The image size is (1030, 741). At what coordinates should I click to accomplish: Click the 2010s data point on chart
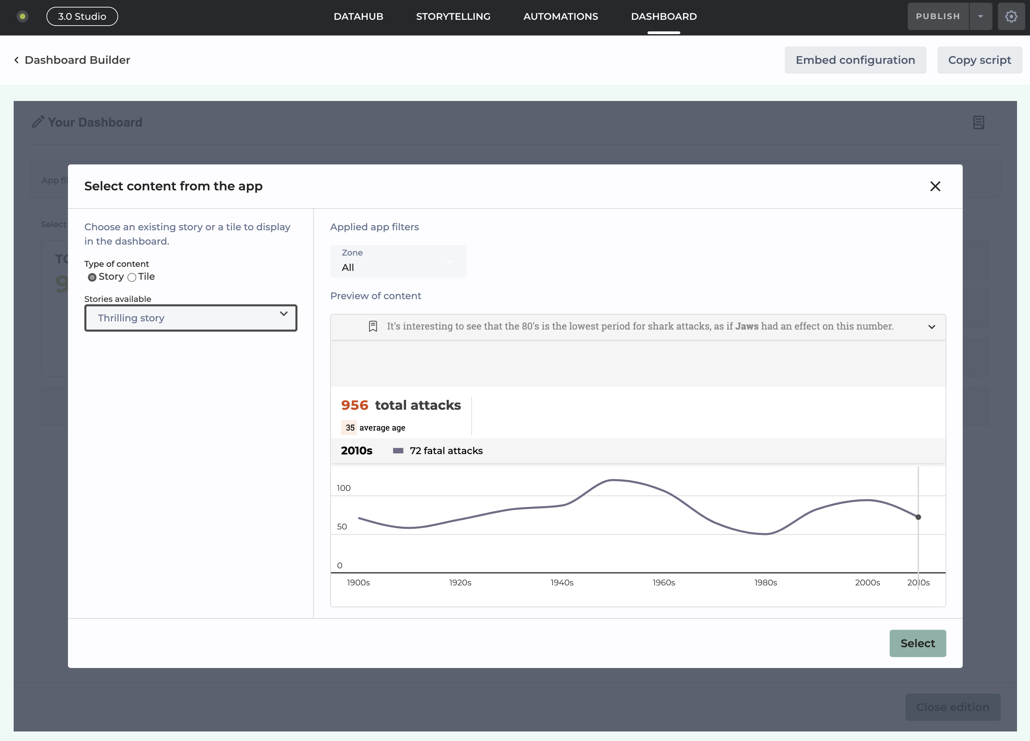coord(918,517)
